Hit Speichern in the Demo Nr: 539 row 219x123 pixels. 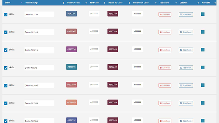pos(186,103)
